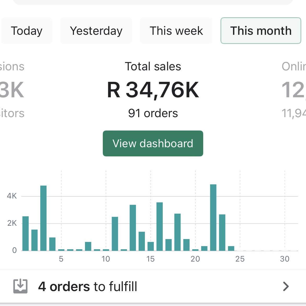Tap the R 34,76K total sales figure

click(x=153, y=90)
